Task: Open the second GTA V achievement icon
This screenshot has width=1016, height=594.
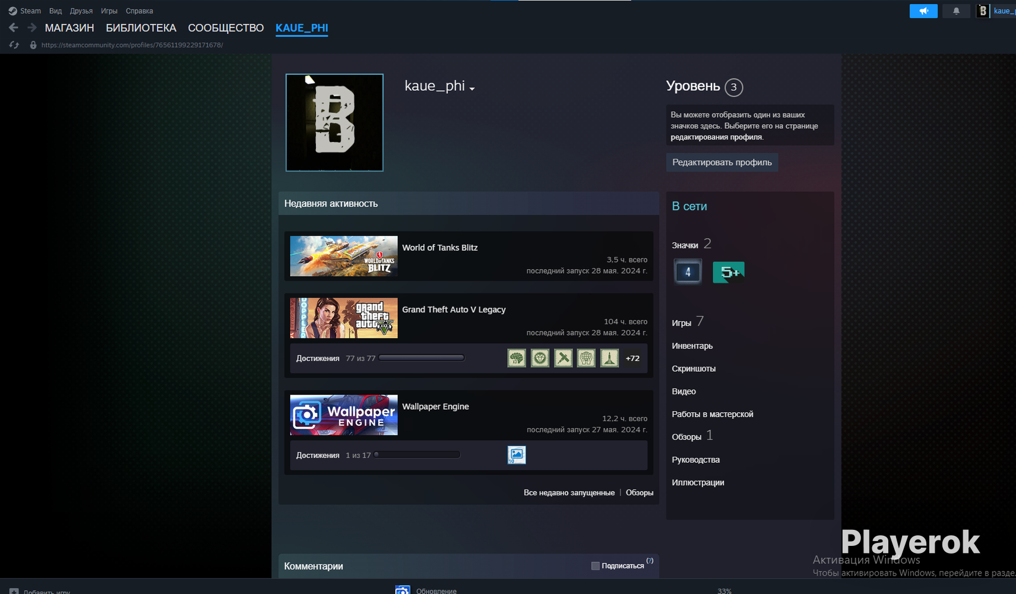Action: click(540, 358)
